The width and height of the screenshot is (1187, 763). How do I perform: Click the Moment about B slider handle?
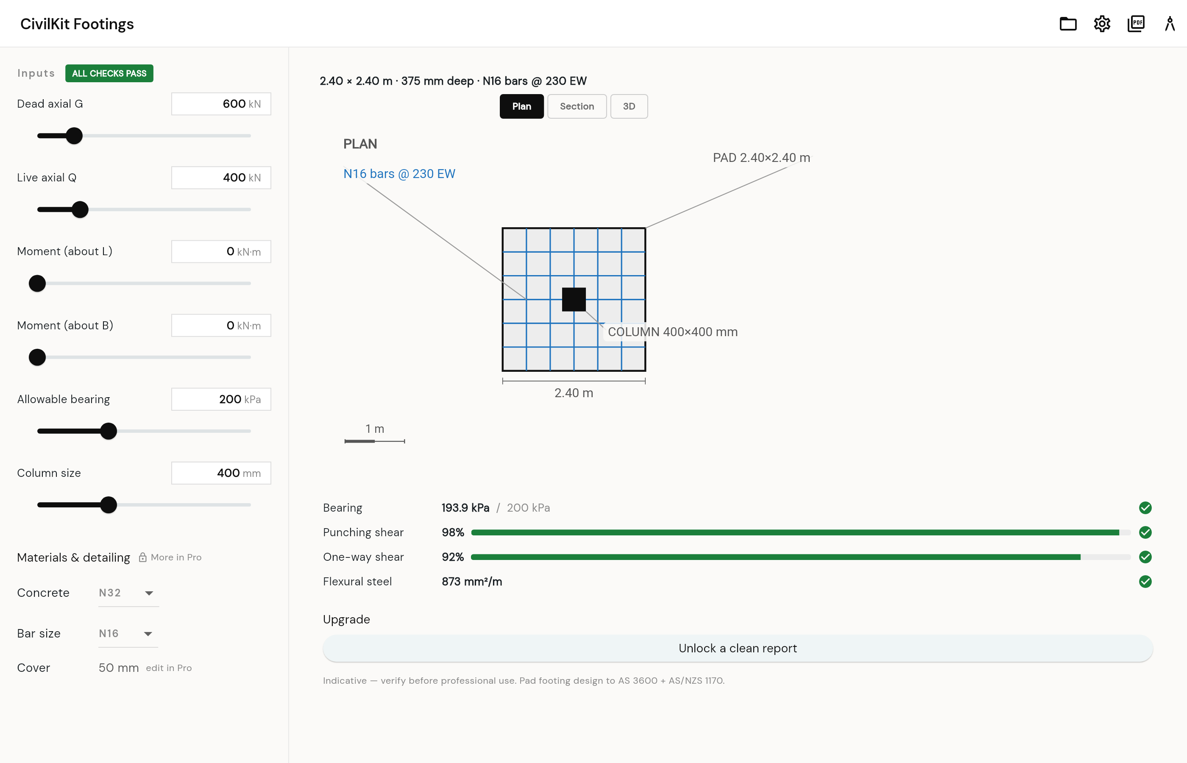[x=37, y=357]
